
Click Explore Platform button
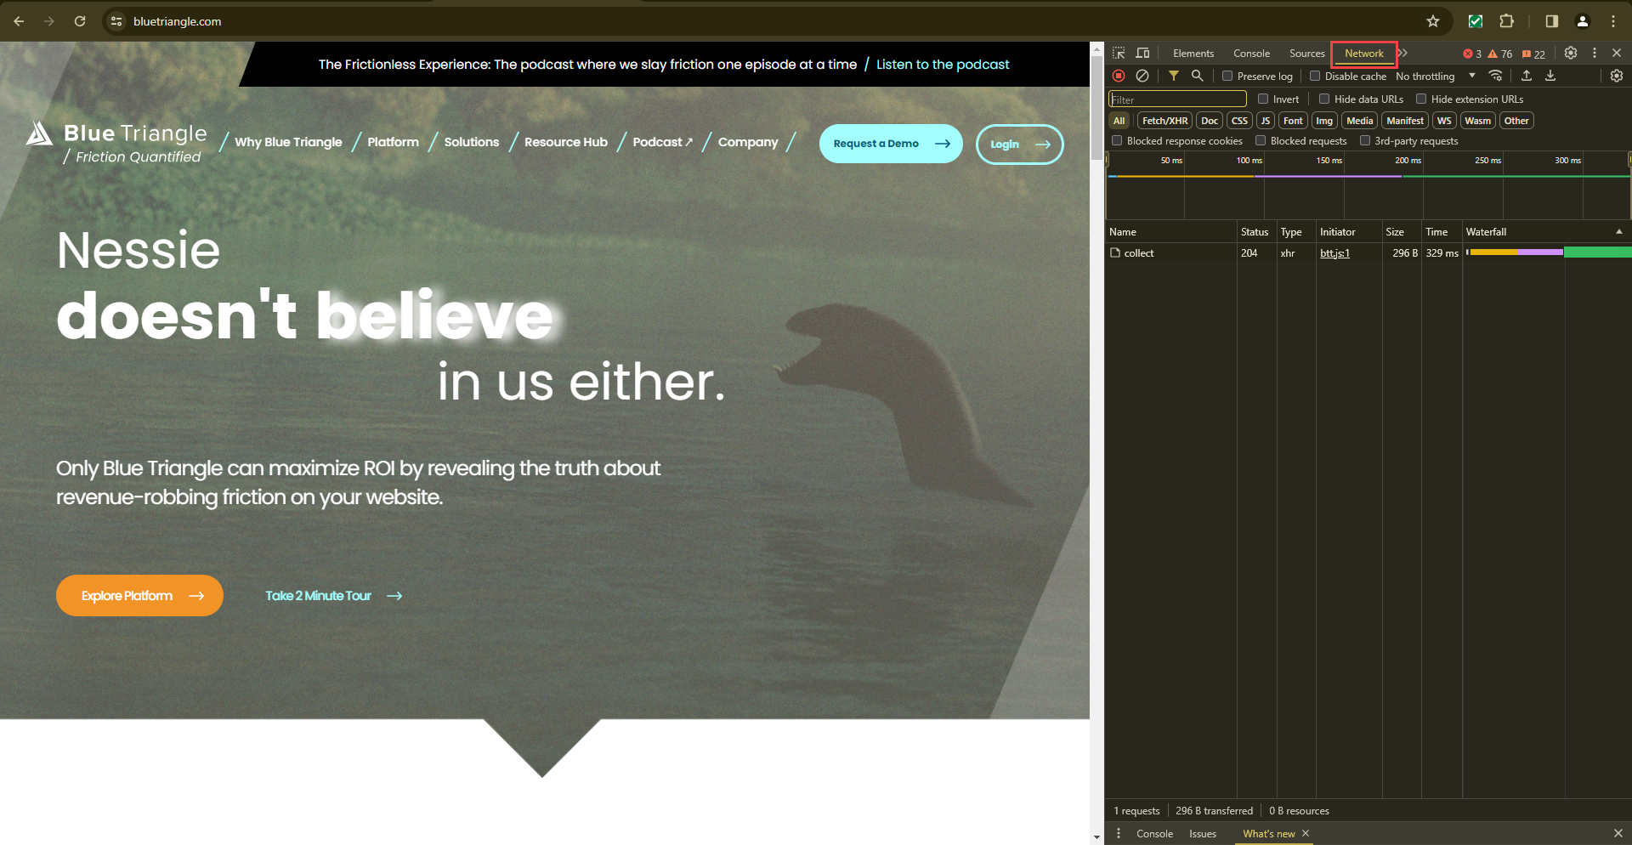click(139, 596)
